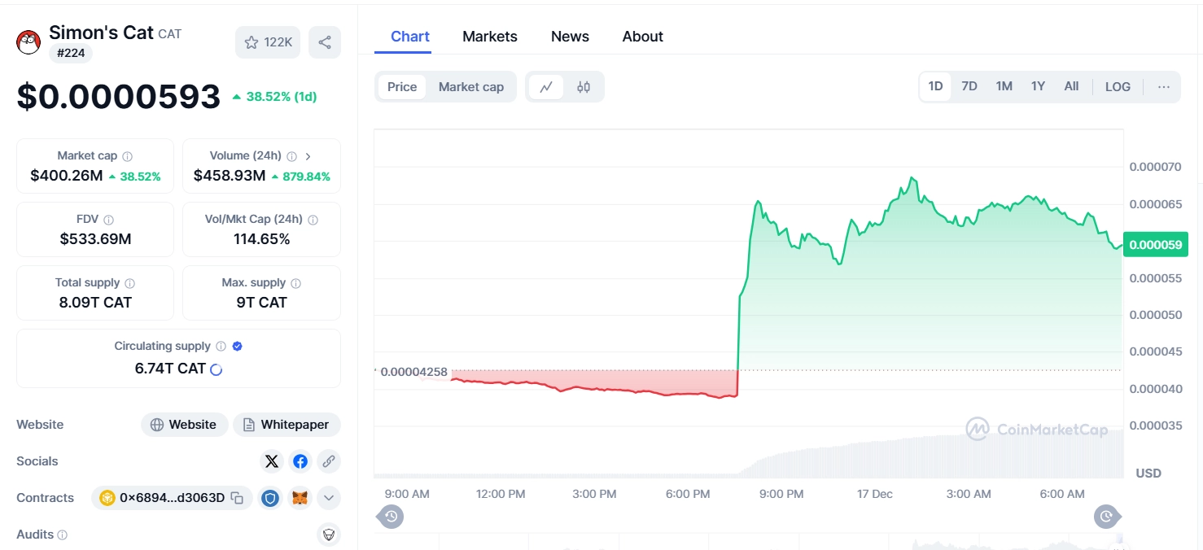Add Simon's Cat to watchlist via the star
The image size is (1203, 550).
[253, 41]
